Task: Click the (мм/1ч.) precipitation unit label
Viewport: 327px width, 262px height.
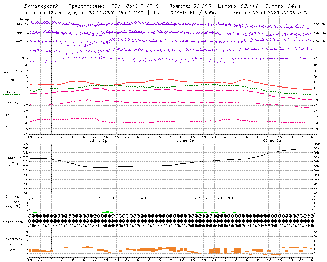Action: click(13, 206)
